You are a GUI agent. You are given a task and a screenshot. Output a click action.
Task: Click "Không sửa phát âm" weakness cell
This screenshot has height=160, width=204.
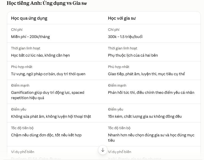51,116
